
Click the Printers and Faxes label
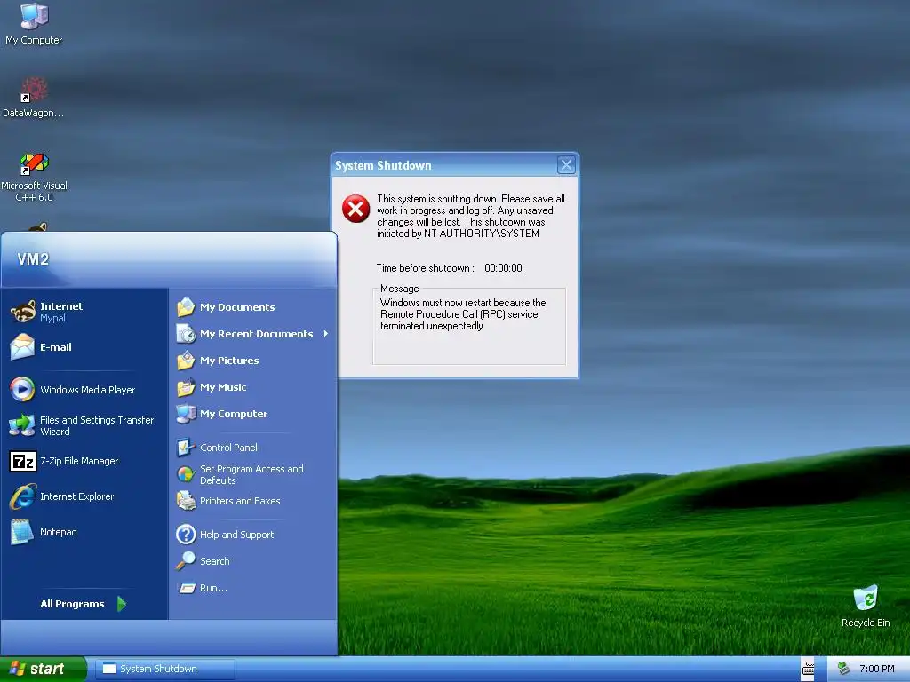[240, 501]
